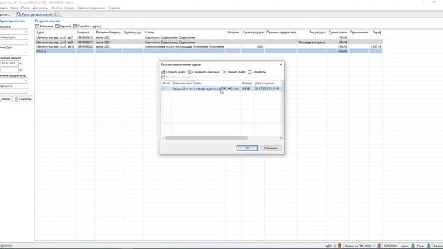Click the Открыть файл icon in the dialog
Screen dimensions: 443x249
pos(163,72)
